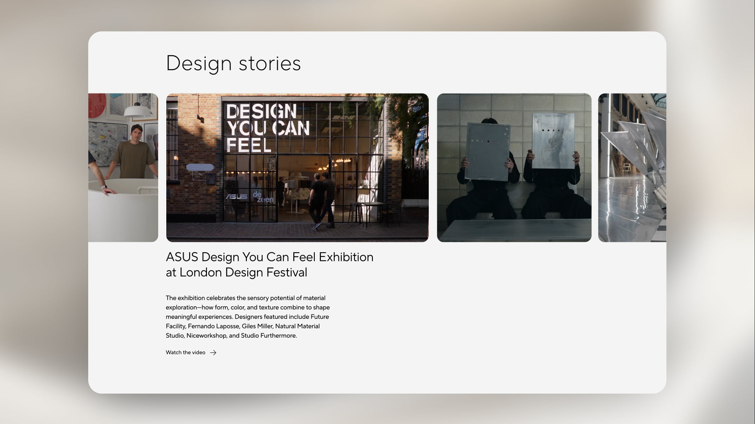
Task: Click the arrow icon beside Watch the video
Action: pyautogui.click(x=213, y=353)
